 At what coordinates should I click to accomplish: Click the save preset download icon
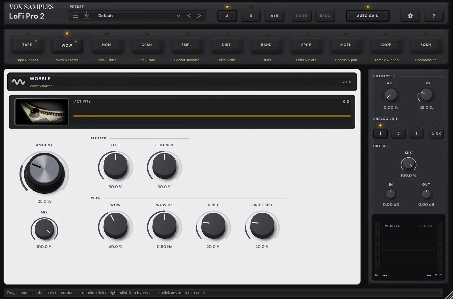pyautogui.click(x=87, y=16)
